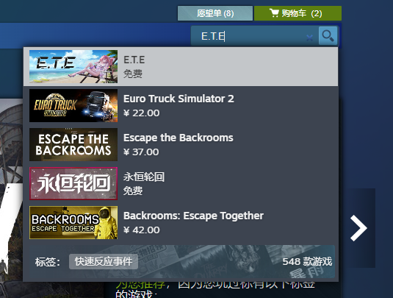Click the ¥ 42.00 price text

click(x=142, y=230)
